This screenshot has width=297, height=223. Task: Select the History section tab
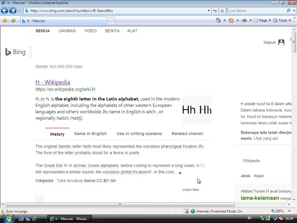(x=57, y=134)
